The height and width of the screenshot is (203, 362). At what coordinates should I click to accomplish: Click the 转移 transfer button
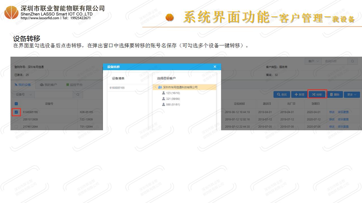(x=317, y=94)
